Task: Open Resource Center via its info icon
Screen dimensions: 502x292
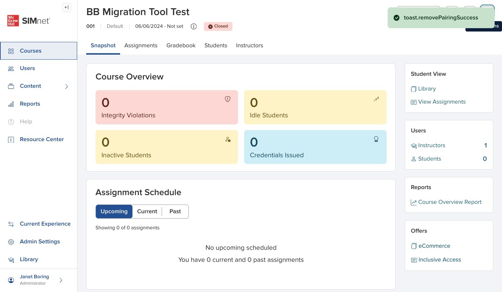Action: 11,139
